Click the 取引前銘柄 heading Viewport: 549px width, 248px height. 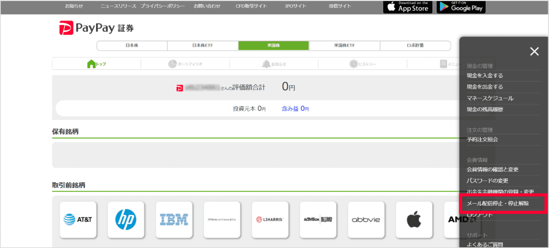(x=69, y=185)
